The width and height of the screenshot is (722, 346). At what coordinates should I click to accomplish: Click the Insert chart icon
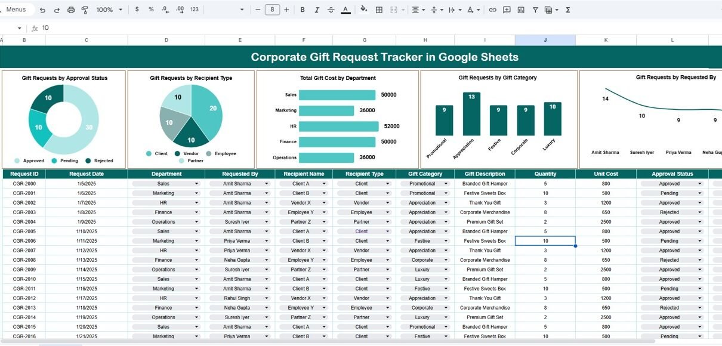pyautogui.click(x=521, y=10)
